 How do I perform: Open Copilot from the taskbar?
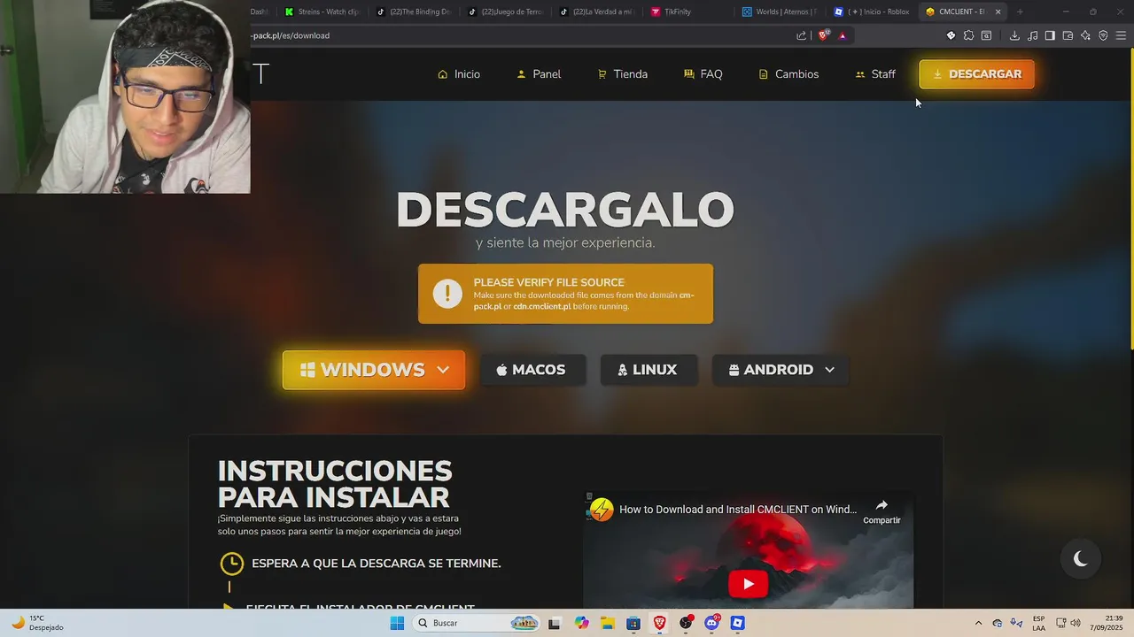[581, 623]
